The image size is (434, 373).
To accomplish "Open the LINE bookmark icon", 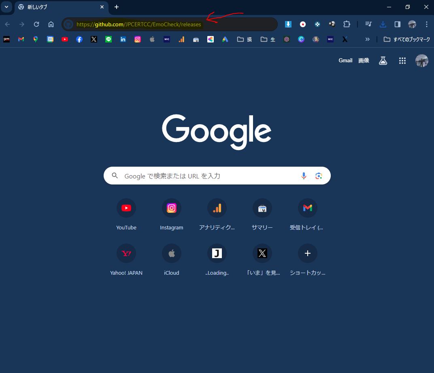I will 108,39.
